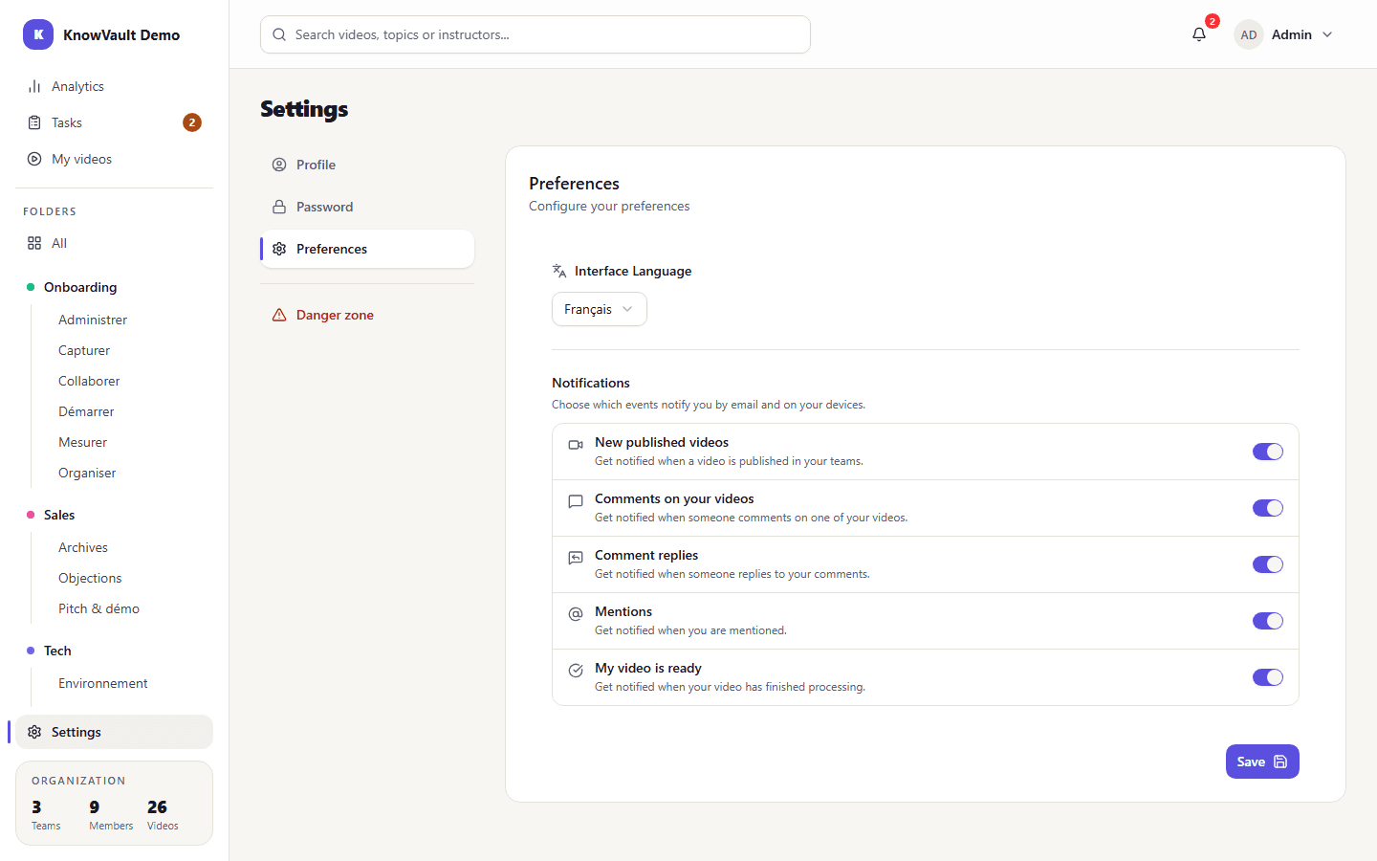Viewport: 1377px width, 861px height.
Task: Click the checkmark icon beside My video is ready
Action: (576, 671)
